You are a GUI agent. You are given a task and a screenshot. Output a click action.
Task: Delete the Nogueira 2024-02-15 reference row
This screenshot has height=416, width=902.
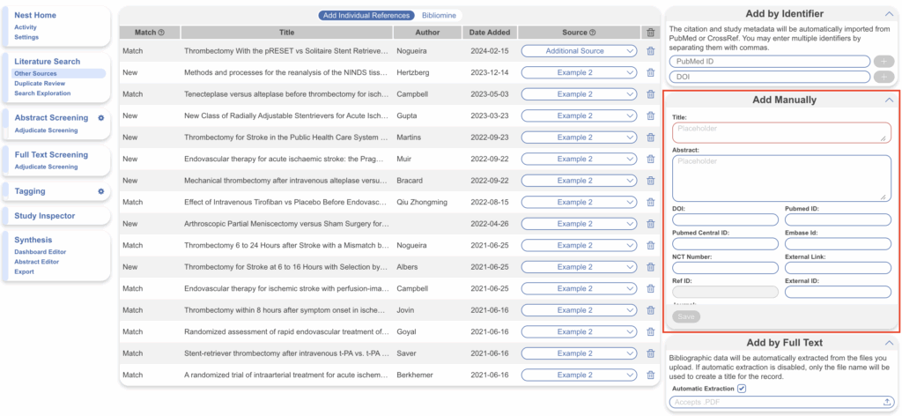coord(650,51)
